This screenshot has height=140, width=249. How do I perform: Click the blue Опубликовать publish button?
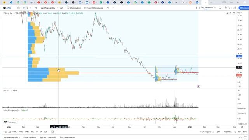244,8
